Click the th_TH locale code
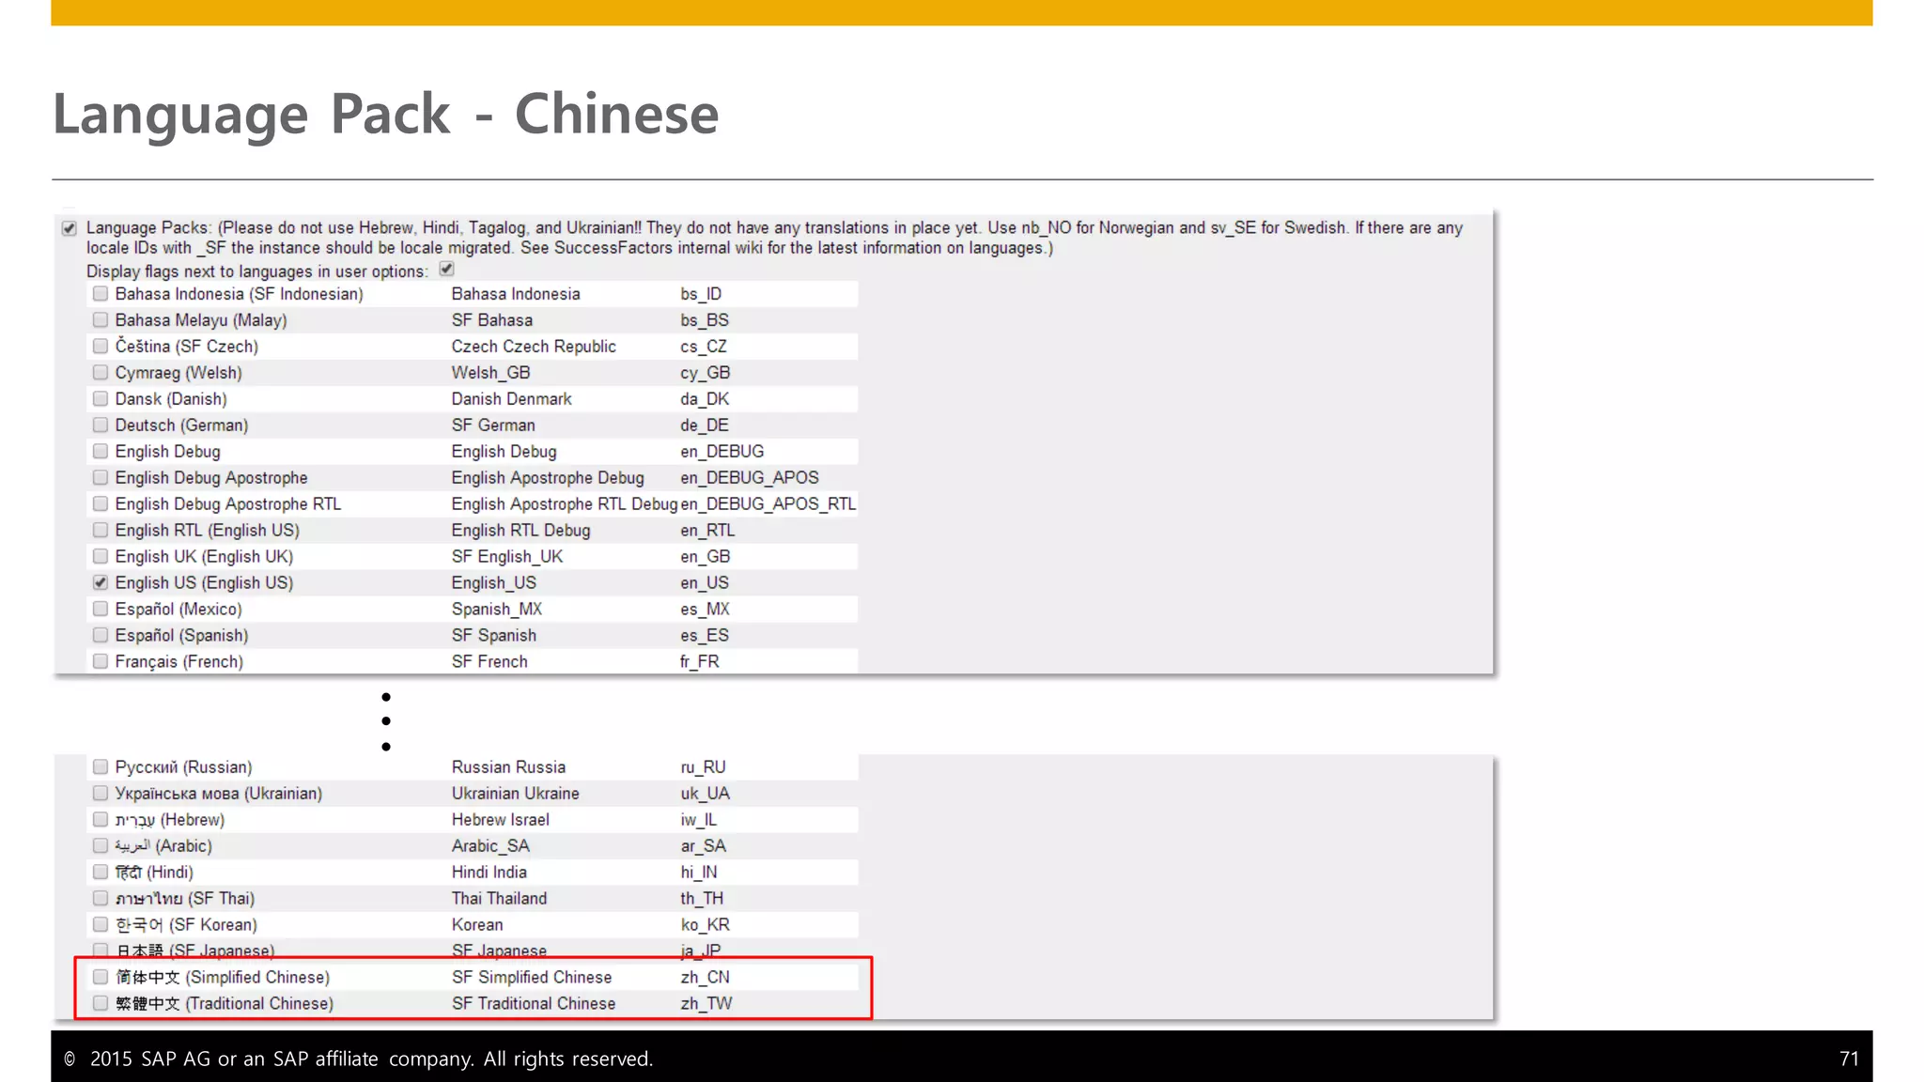This screenshot has height=1082, width=1924. 703,900
